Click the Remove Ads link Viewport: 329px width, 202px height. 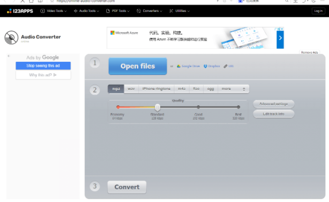tap(309, 52)
